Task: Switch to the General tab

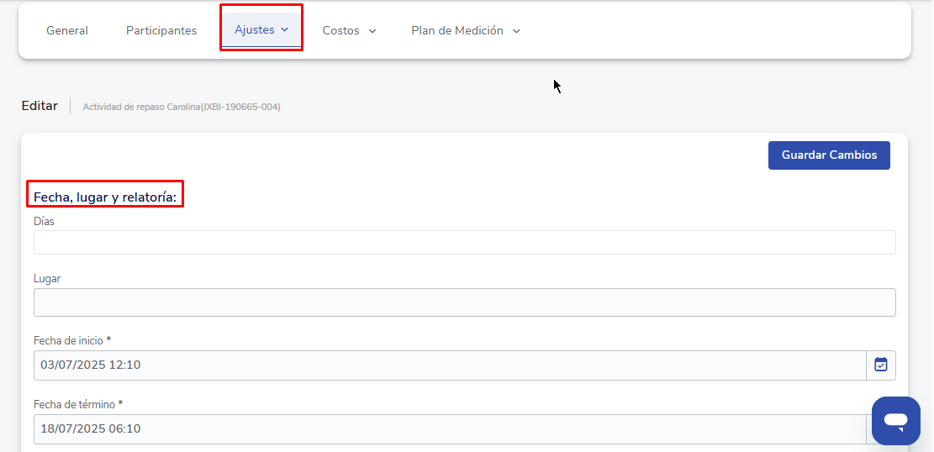Action: [x=67, y=30]
